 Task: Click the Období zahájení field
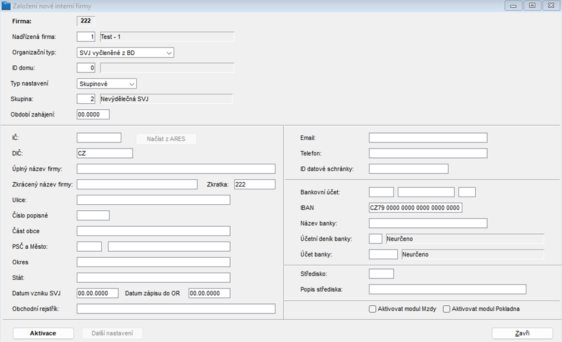click(93, 115)
